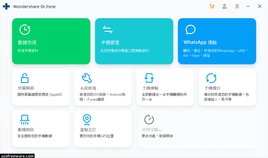Open the user account icon
This screenshot has width=268, height=158.
pyautogui.click(x=225, y=7)
